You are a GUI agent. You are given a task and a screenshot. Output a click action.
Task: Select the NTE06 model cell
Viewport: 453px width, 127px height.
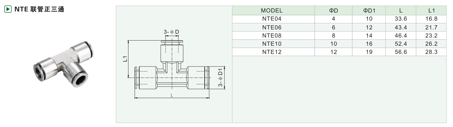coord(272,27)
